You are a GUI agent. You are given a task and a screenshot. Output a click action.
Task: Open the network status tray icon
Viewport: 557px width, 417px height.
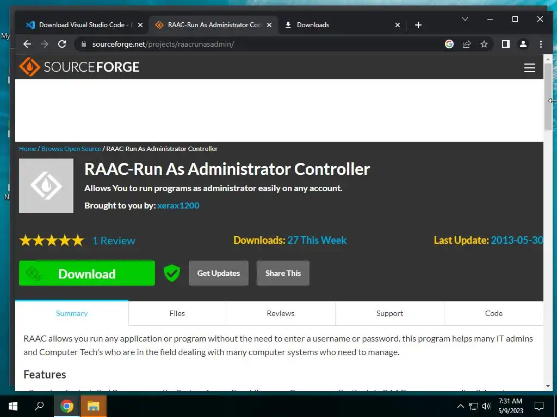pyautogui.click(x=474, y=406)
